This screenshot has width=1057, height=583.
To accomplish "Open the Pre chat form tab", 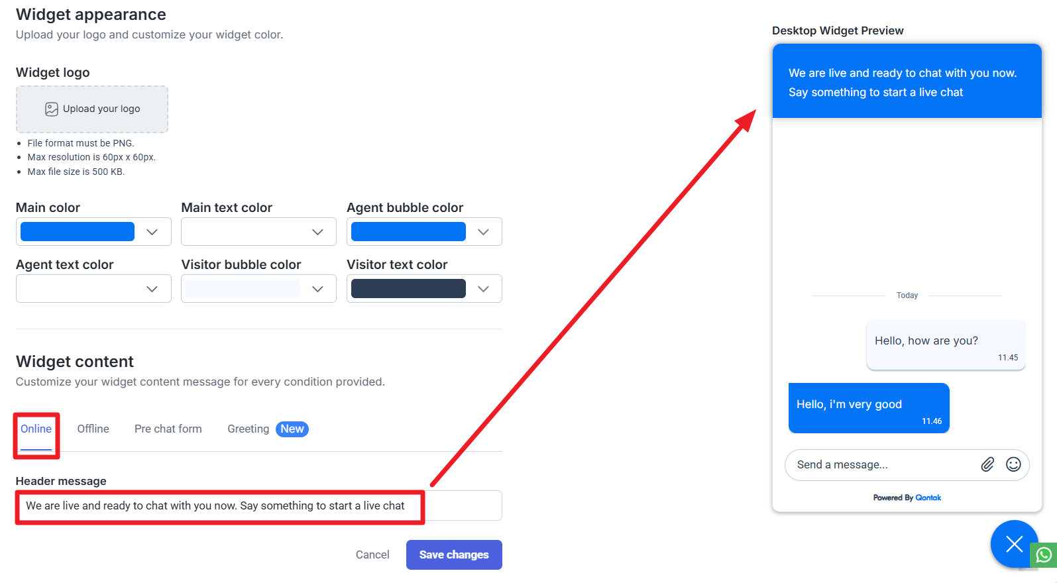I will pos(168,429).
